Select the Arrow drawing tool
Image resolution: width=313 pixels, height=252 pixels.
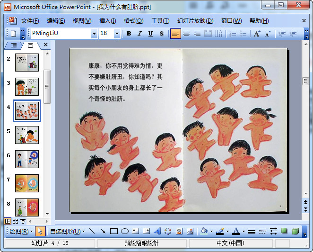[103, 231]
